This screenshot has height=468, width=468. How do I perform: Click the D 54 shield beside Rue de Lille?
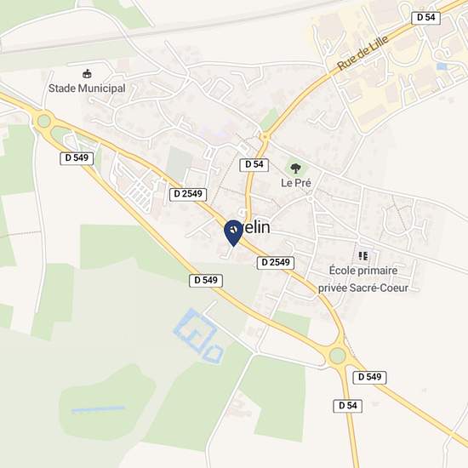(x=425, y=18)
